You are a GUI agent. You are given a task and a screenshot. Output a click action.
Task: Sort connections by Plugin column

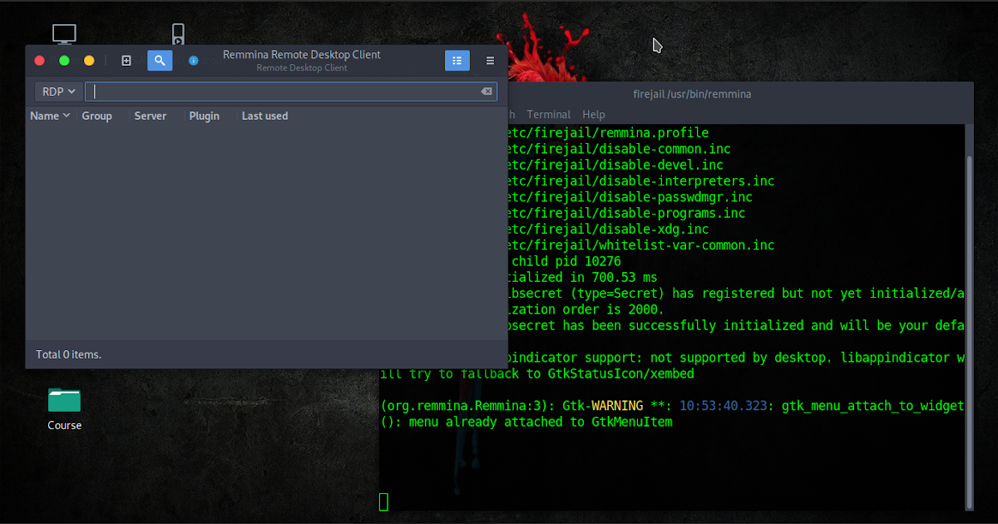pos(204,116)
